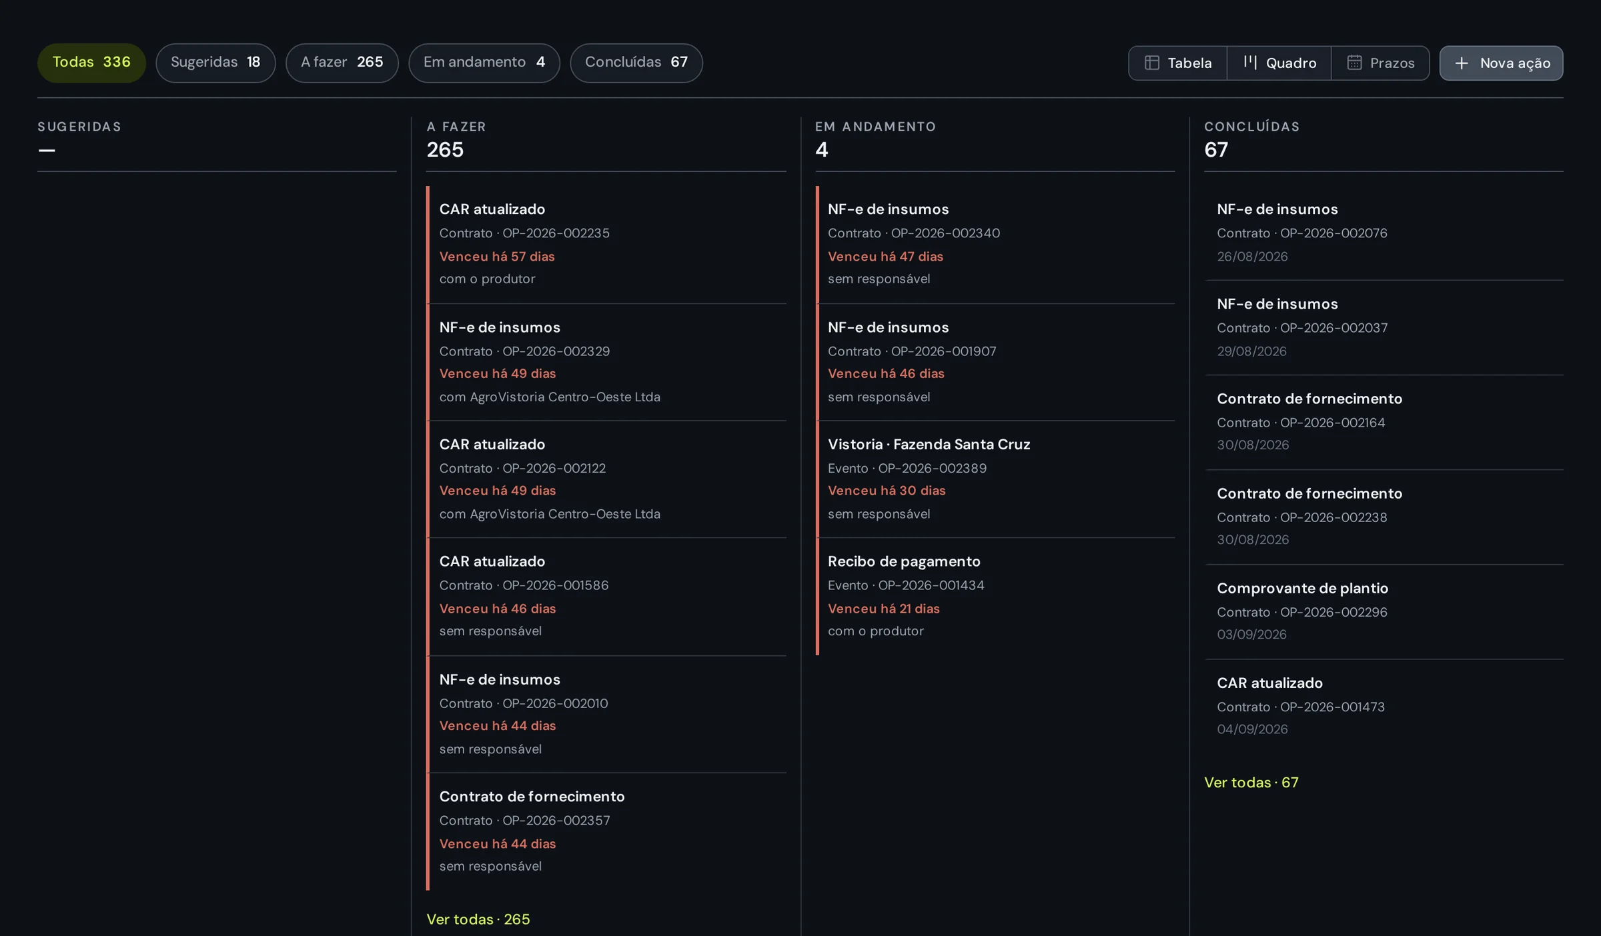Image resolution: width=1601 pixels, height=936 pixels.
Task: Click the 'Venceu há 21 dias' label
Action: coord(883,609)
